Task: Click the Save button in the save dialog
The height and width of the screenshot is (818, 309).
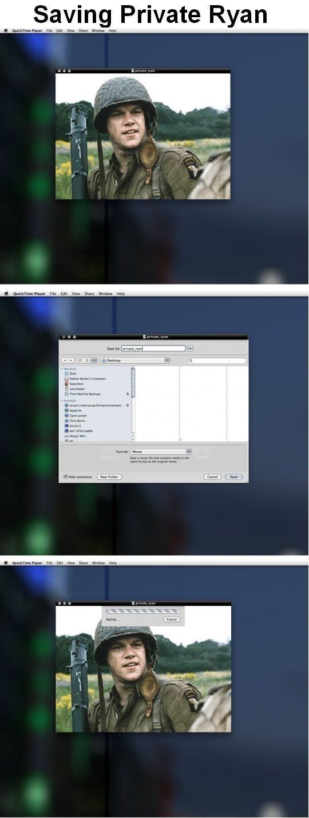Action: pos(233,477)
